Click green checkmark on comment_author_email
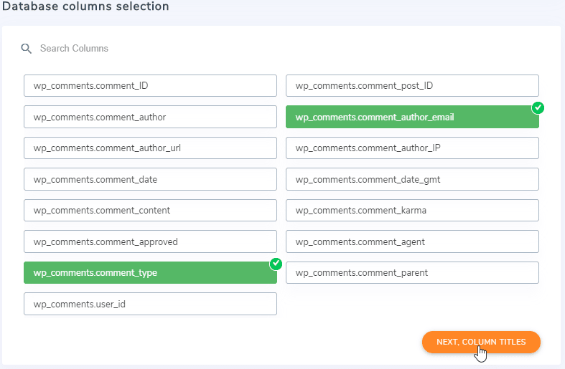Screen dimensions: 565x369 (538, 107)
